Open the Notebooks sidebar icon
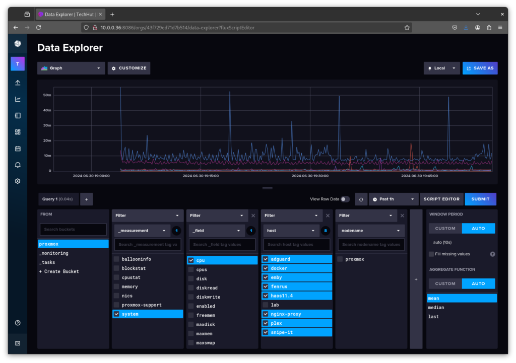This screenshot has width=516, height=363. (x=18, y=115)
